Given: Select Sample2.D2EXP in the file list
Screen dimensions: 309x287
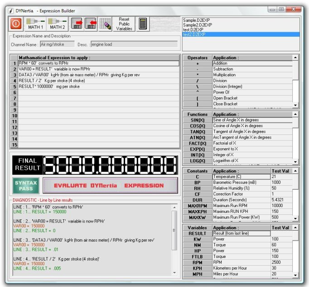Looking at the screenshot, I should pyautogui.click(x=198, y=25).
